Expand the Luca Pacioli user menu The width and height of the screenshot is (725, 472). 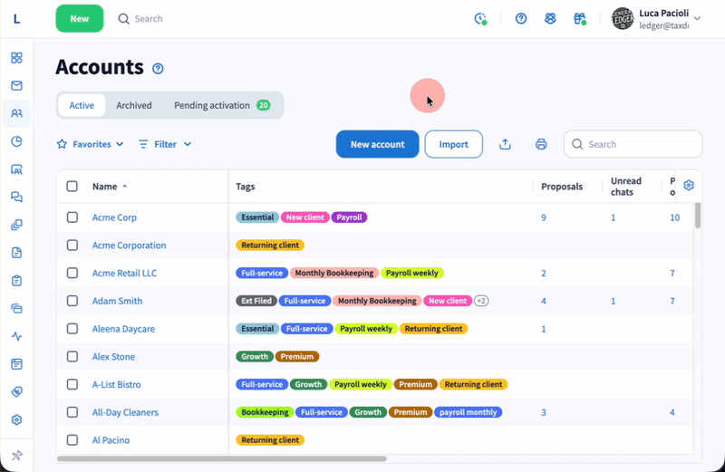pyautogui.click(x=696, y=18)
